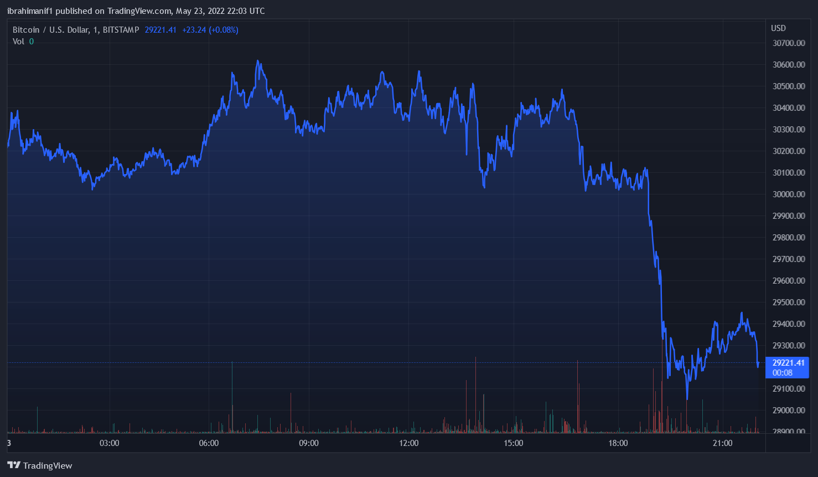Select the 29221.41 price in the chart legend
This screenshot has width=818, height=477.
pos(161,30)
